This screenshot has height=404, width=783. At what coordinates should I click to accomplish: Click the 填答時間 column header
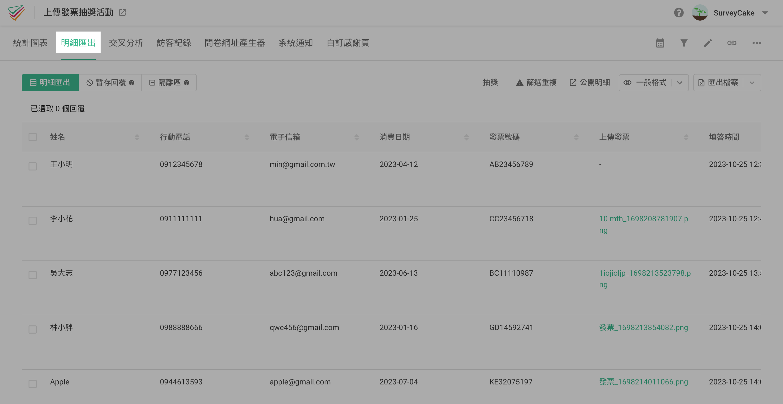pos(724,137)
